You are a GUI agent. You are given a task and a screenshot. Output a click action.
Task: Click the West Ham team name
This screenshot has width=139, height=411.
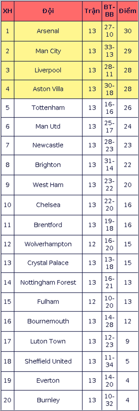coord(48,185)
